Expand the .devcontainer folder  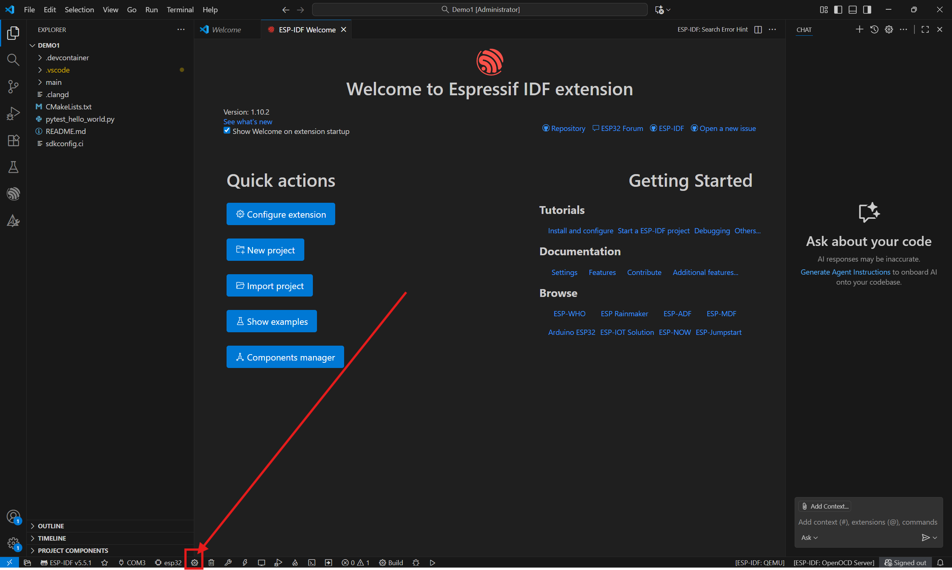coord(67,58)
